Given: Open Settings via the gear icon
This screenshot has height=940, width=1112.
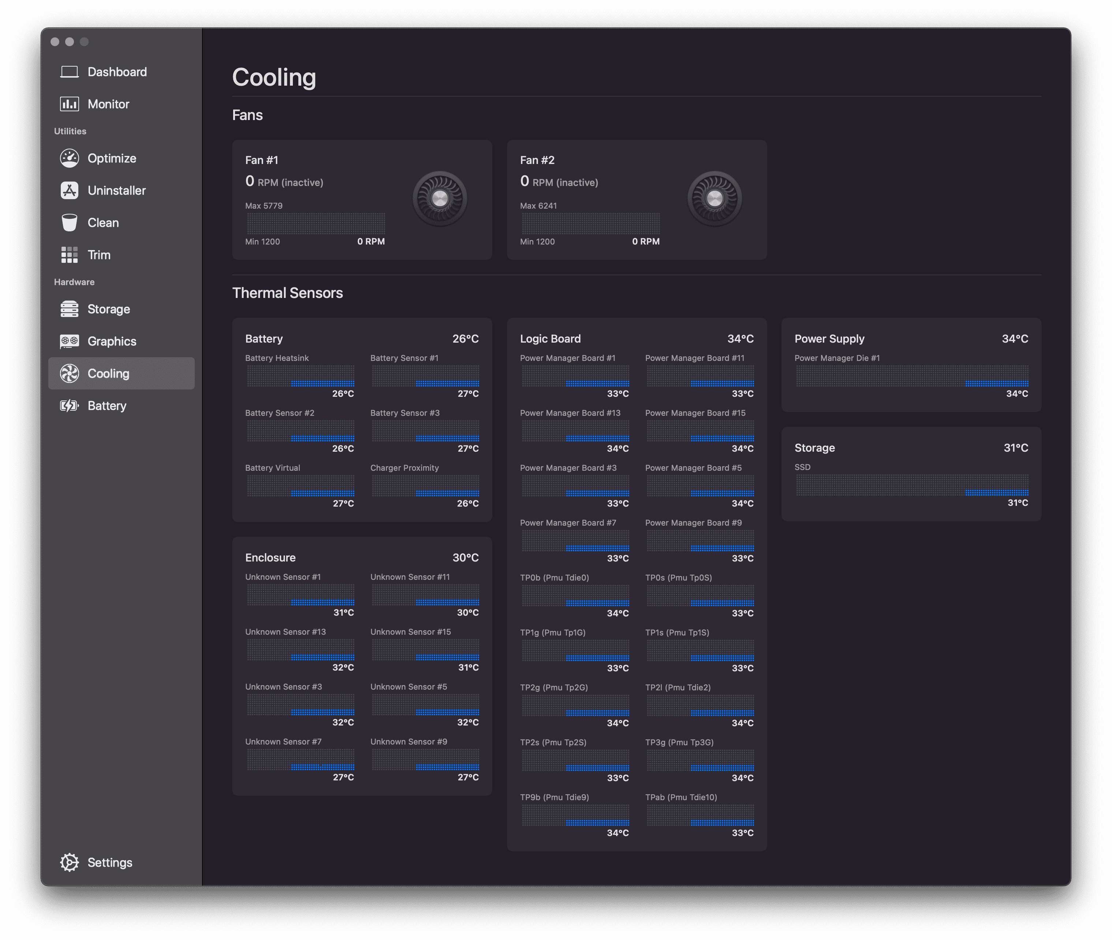Looking at the screenshot, I should point(69,862).
